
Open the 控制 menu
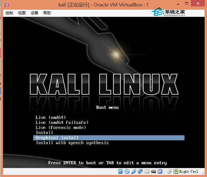[x=9, y=13]
